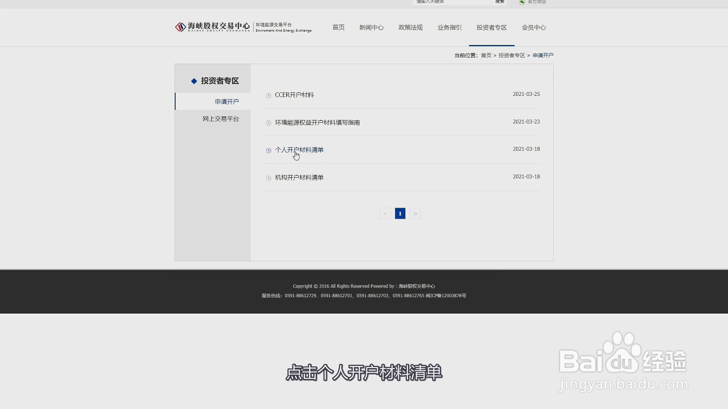This screenshot has width=728, height=409.
Task: Select the 投资者专区 navigation tab
Action: coord(492,27)
